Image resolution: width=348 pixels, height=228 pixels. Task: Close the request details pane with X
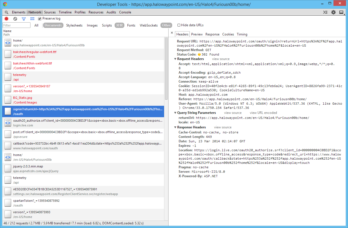coord(172,33)
